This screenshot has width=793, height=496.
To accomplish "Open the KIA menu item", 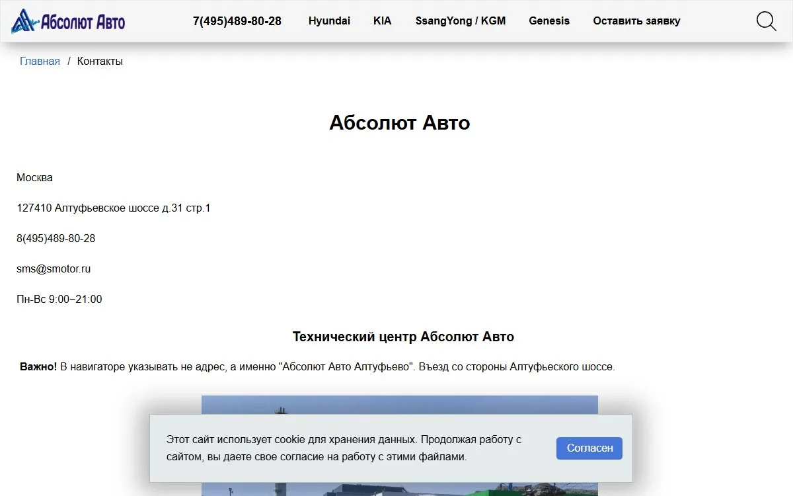I will point(383,21).
